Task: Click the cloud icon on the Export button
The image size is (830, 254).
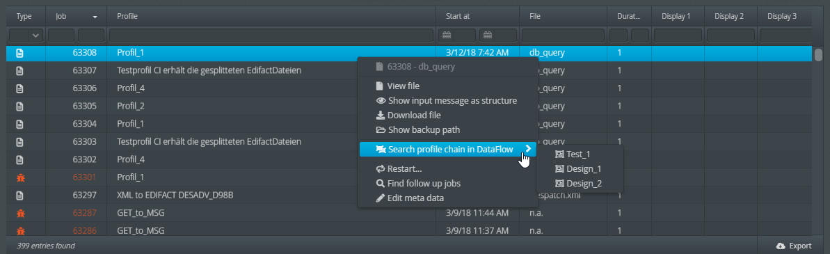Action: pos(780,246)
